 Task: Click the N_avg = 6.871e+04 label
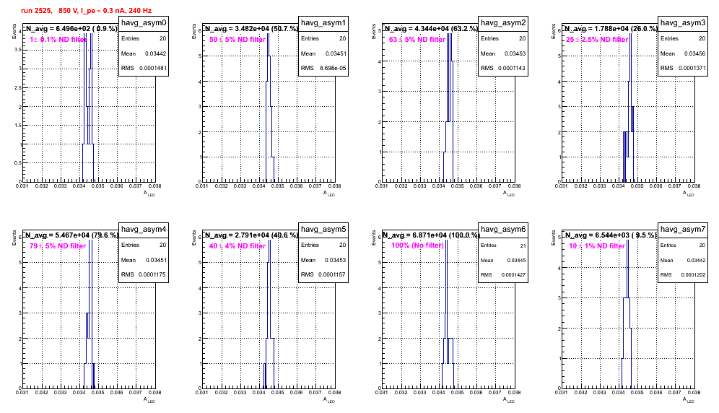pos(431,235)
